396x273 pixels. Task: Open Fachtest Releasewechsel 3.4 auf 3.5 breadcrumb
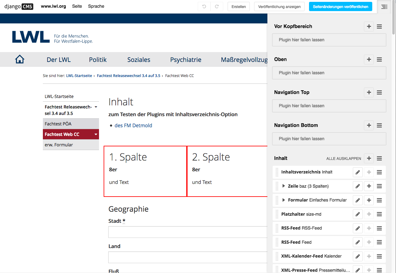(x=129, y=75)
